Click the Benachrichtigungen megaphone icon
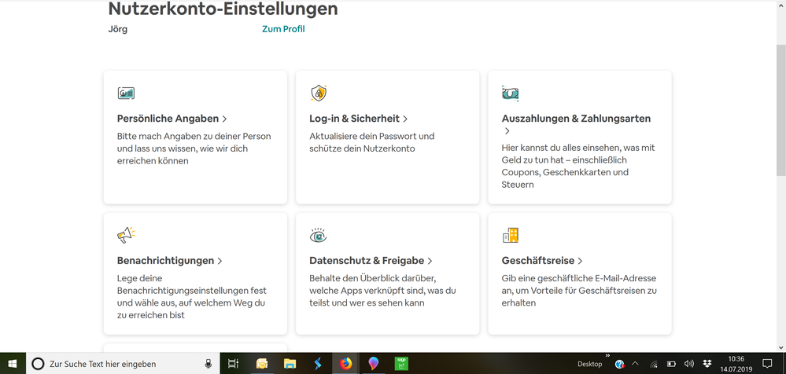The height and width of the screenshot is (374, 786). click(126, 235)
